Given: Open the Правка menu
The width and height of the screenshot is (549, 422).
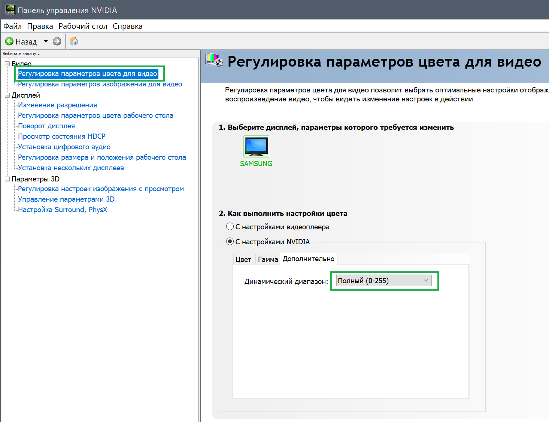Looking at the screenshot, I should click(x=40, y=26).
